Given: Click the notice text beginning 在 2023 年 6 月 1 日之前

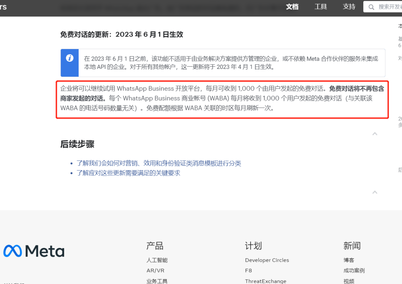Looking at the screenshot, I should (x=231, y=63).
